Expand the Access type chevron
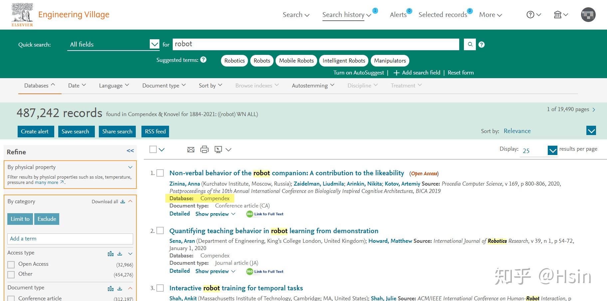 point(130,254)
